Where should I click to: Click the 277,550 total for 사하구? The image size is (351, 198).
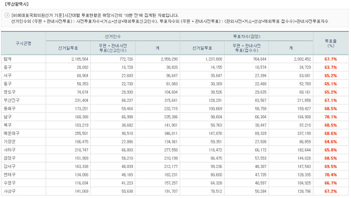171,150
